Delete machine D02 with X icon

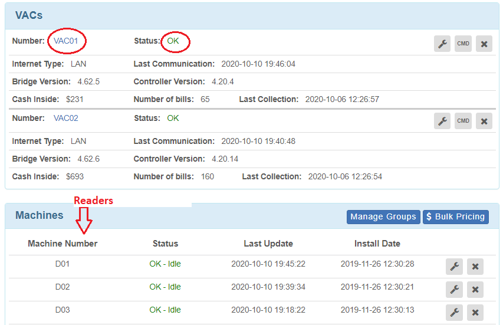click(x=475, y=290)
